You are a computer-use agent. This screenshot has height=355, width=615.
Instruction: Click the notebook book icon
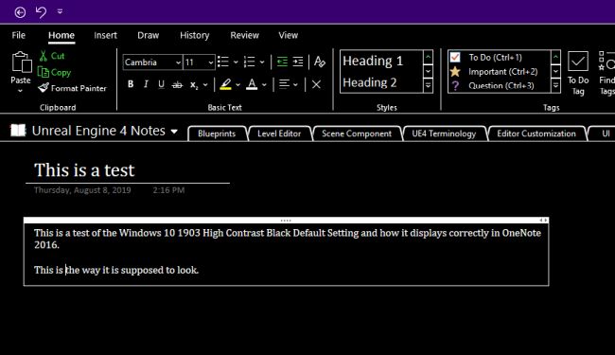click(x=18, y=130)
